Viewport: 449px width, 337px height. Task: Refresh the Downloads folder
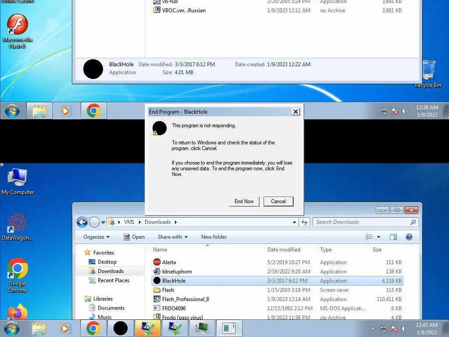click(x=304, y=222)
